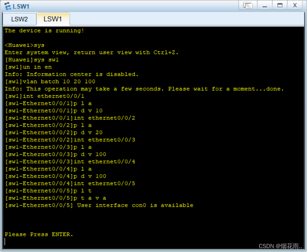
Task: Click '[sw1-Ethernet0/0/5]p t a v a' line
Action: click(x=55, y=198)
